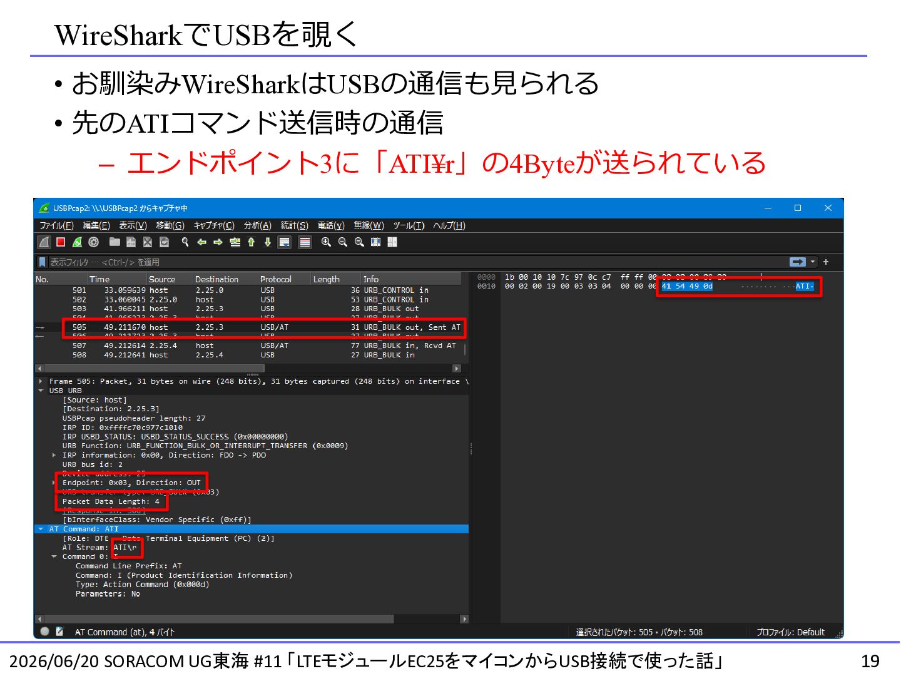Find a packet with magnifier icon
This screenshot has height=676, width=901.
point(185,242)
